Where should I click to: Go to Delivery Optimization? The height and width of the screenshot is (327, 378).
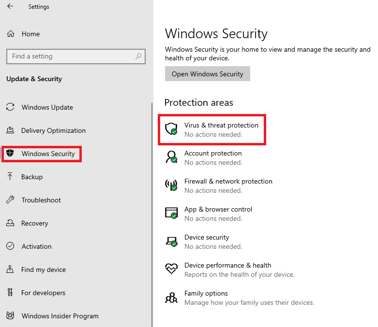[x=53, y=130]
